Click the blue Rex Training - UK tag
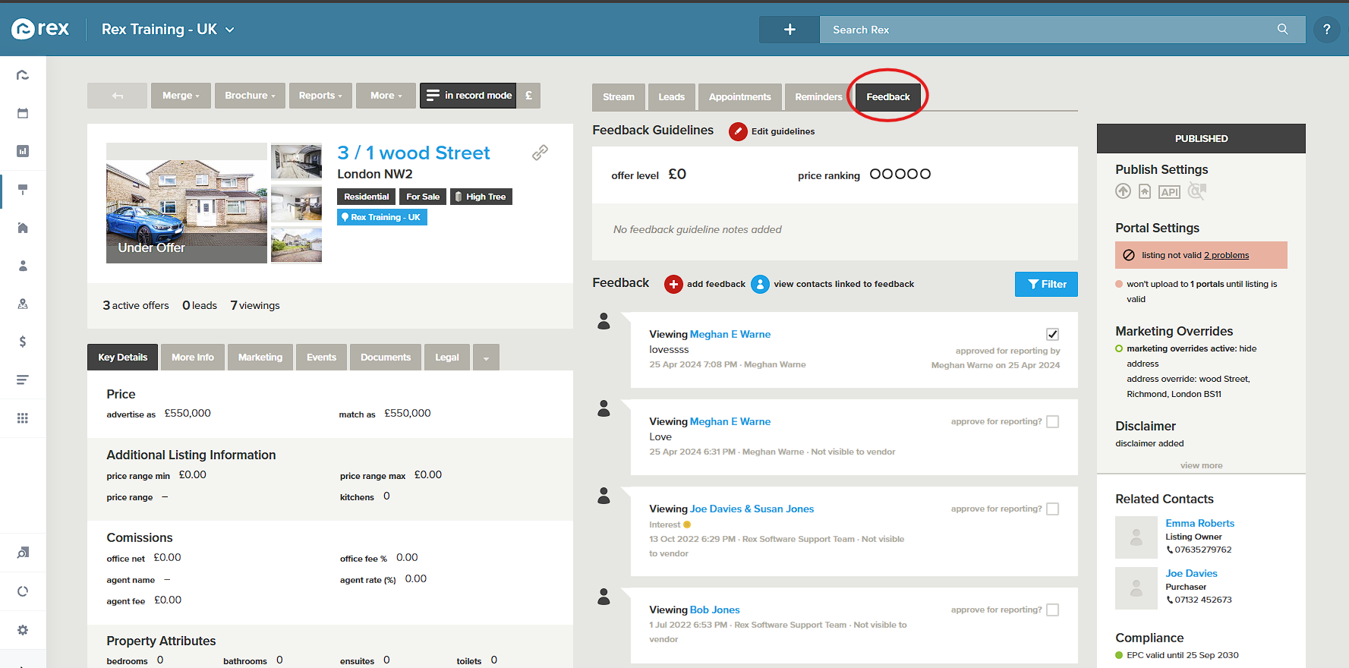 (x=382, y=217)
